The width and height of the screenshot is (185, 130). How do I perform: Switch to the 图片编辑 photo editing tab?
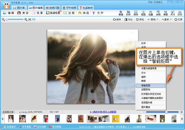(x=36, y=8)
